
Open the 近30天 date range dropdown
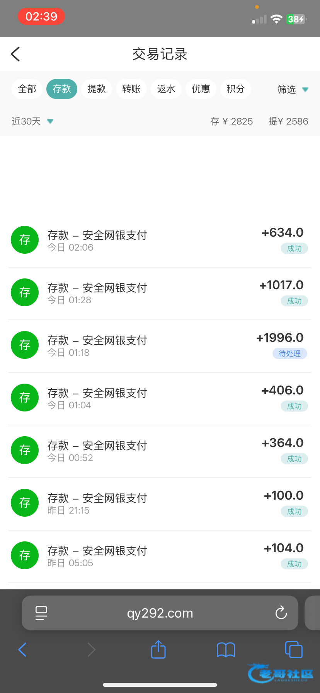point(32,121)
